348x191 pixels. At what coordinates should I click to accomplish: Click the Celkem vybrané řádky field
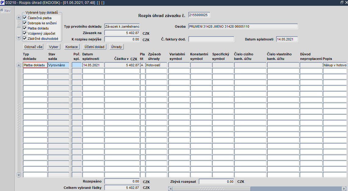pos(122,188)
